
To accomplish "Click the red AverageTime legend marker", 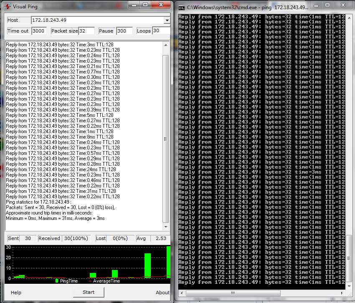I will [x=90, y=281].
